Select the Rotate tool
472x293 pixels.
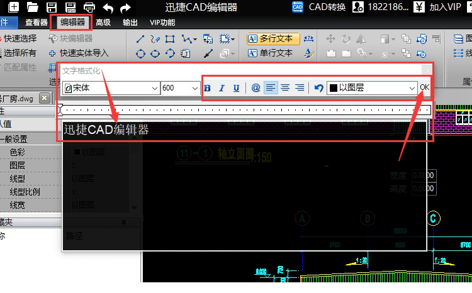346,39
